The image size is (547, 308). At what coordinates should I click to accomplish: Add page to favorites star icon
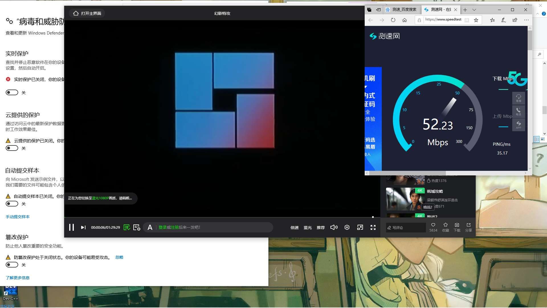click(476, 20)
